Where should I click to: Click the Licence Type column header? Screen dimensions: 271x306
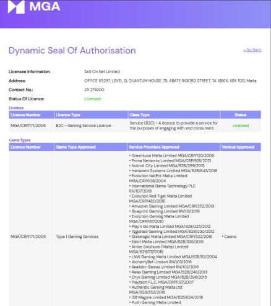[x=91, y=115]
